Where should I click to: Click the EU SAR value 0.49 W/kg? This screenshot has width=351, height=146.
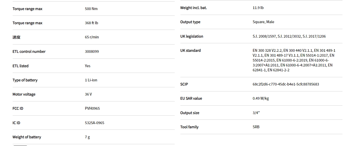point(261,98)
